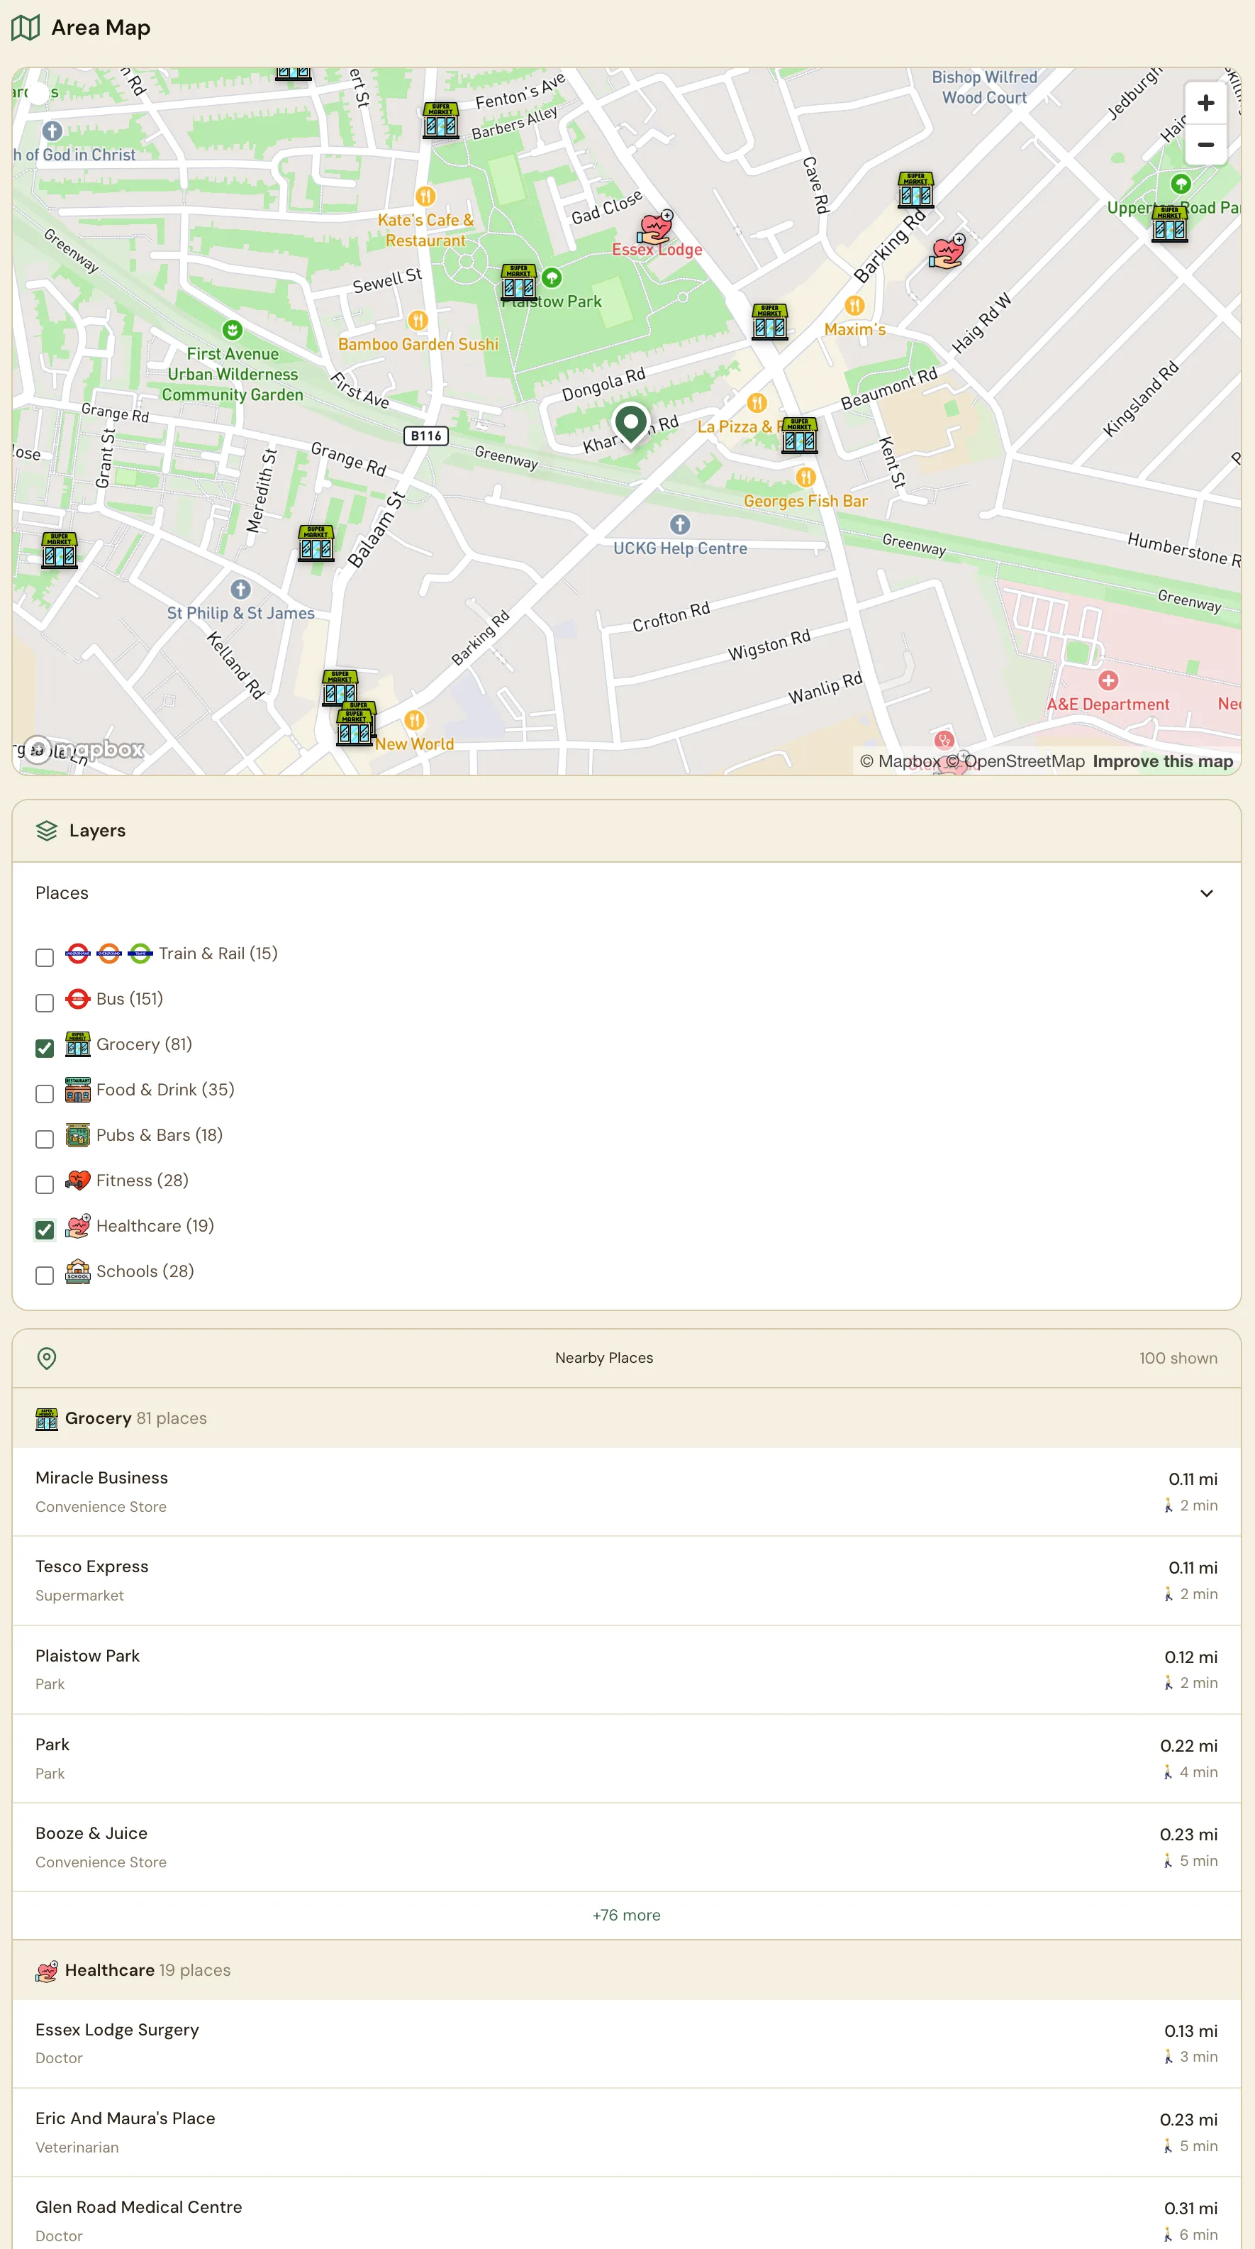Click the zoom in button on the map
Image resolution: width=1255 pixels, height=2249 pixels.
[x=1205, y=102]
